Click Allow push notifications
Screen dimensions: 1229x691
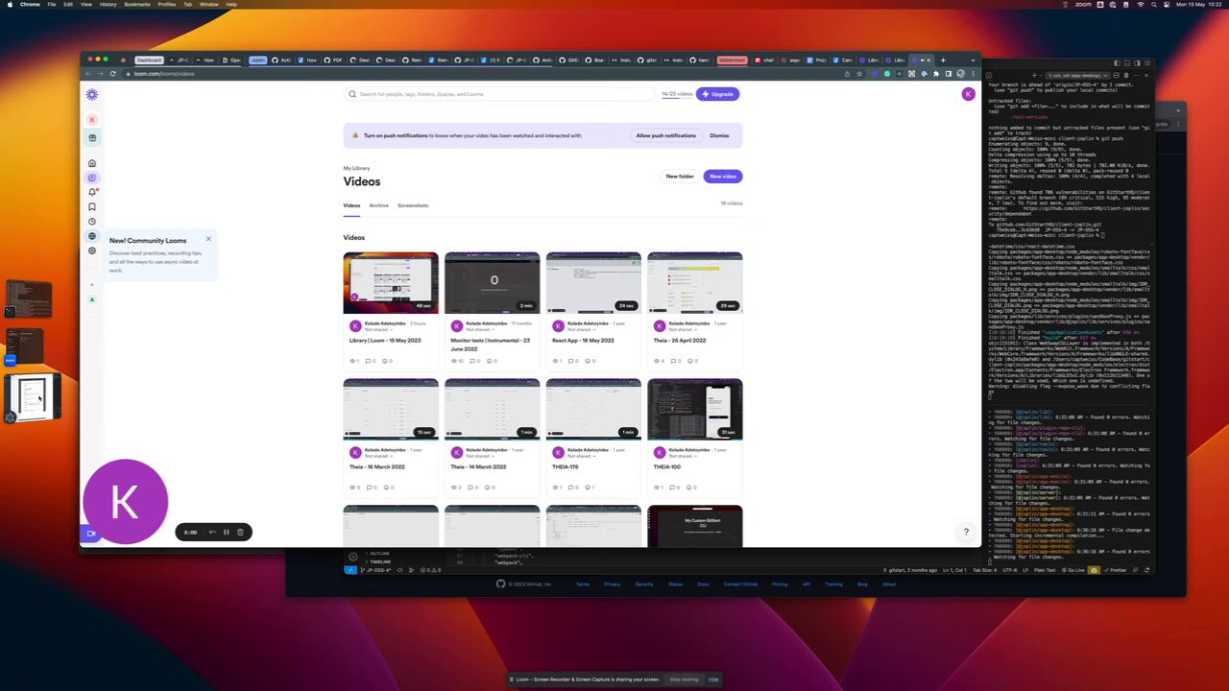tap(665, 135)
